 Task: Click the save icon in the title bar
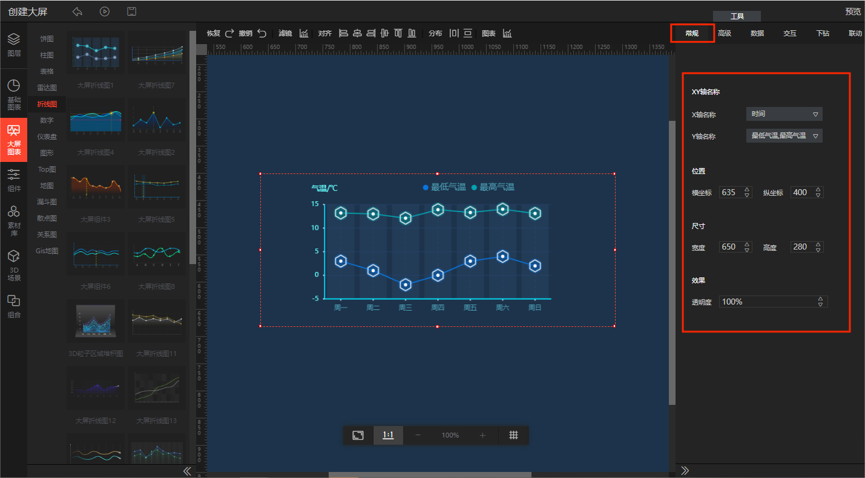coord(131,11)
